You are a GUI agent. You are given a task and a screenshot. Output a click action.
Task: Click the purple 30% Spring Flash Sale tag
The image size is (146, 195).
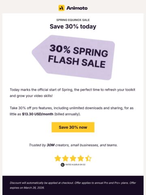tap(73, 57)
